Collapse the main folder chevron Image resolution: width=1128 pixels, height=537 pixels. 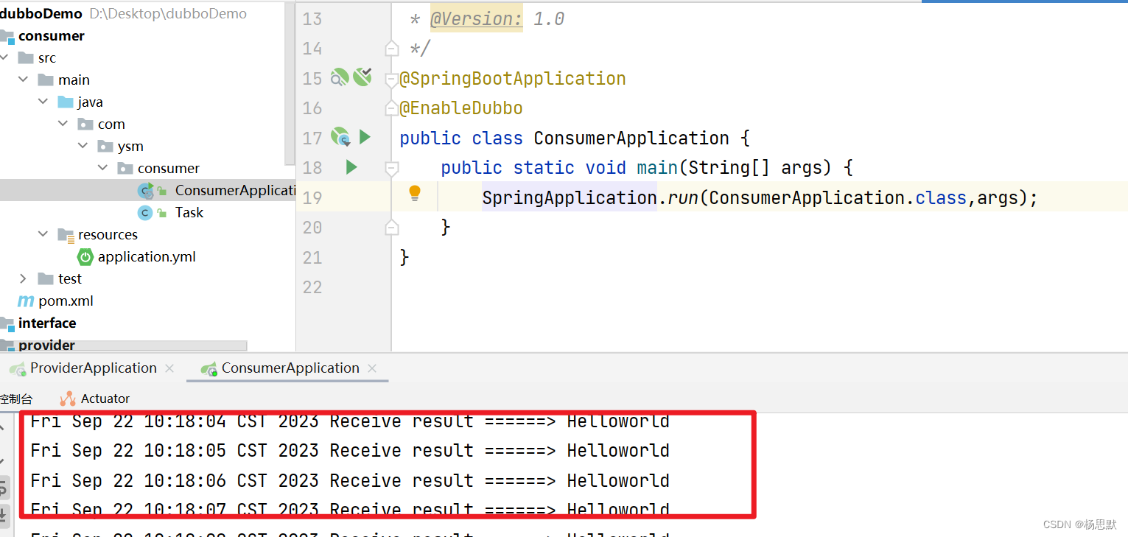click(23, 80)
